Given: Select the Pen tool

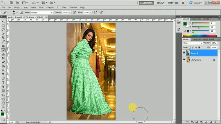Looking at the screenshot, I should pyautogui.click(x=3, y=79).
